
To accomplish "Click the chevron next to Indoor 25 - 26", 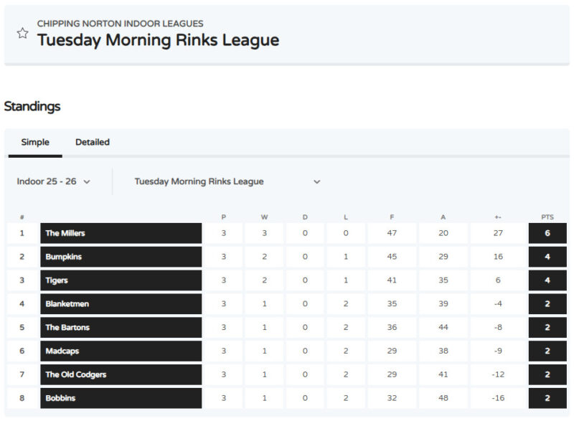I will pos(87,182).
